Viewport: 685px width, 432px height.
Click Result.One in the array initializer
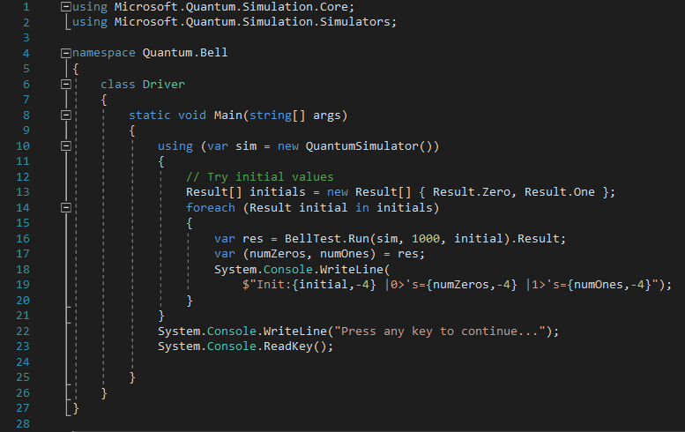560,192
